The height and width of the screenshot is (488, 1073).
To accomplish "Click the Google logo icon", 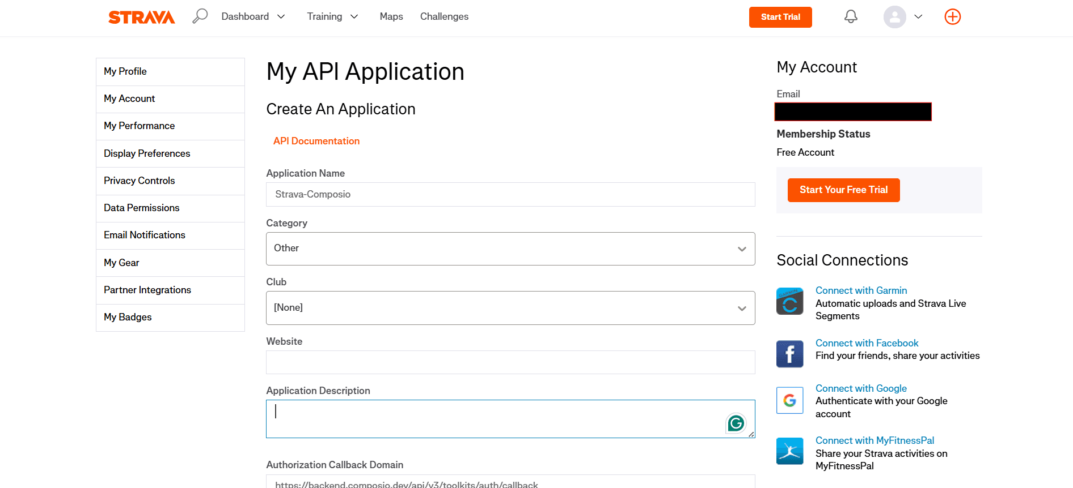I will (789, 400).
